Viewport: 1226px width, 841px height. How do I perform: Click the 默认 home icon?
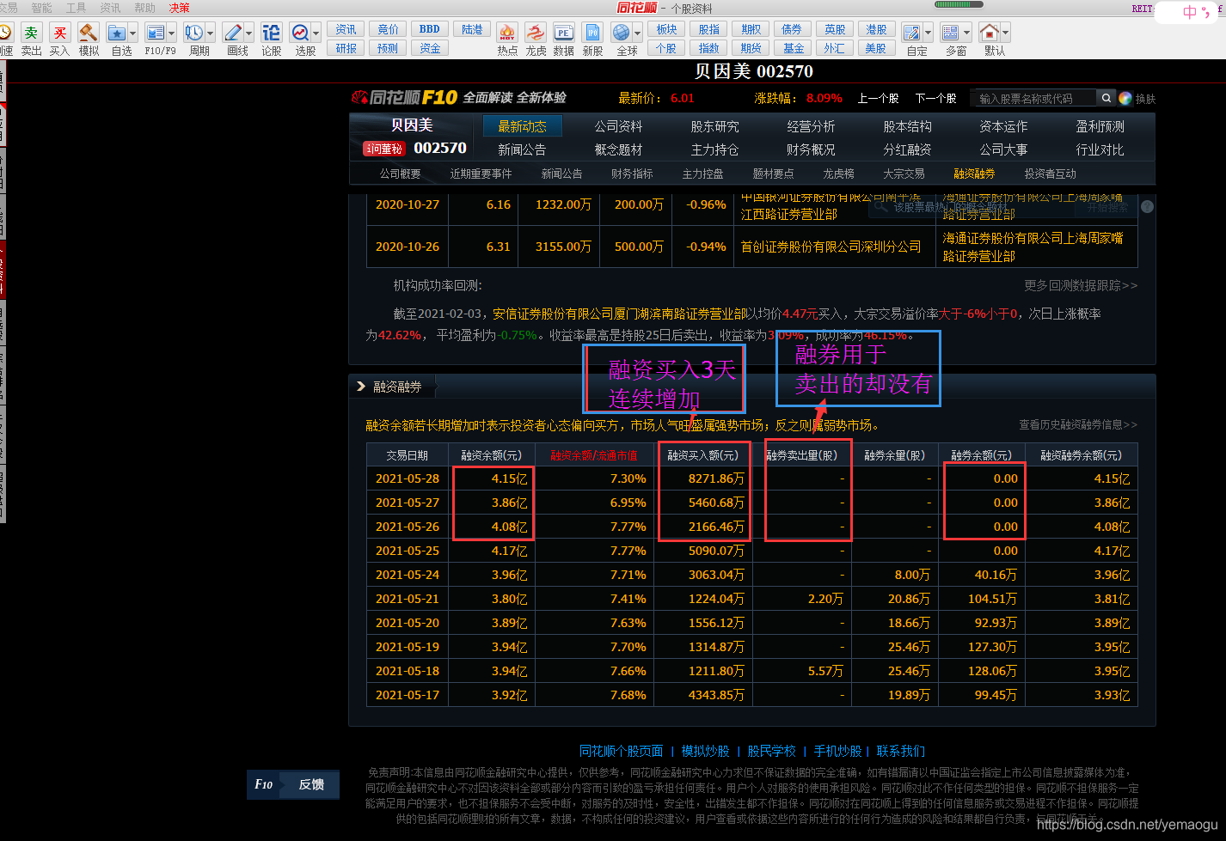click(990, 33)
